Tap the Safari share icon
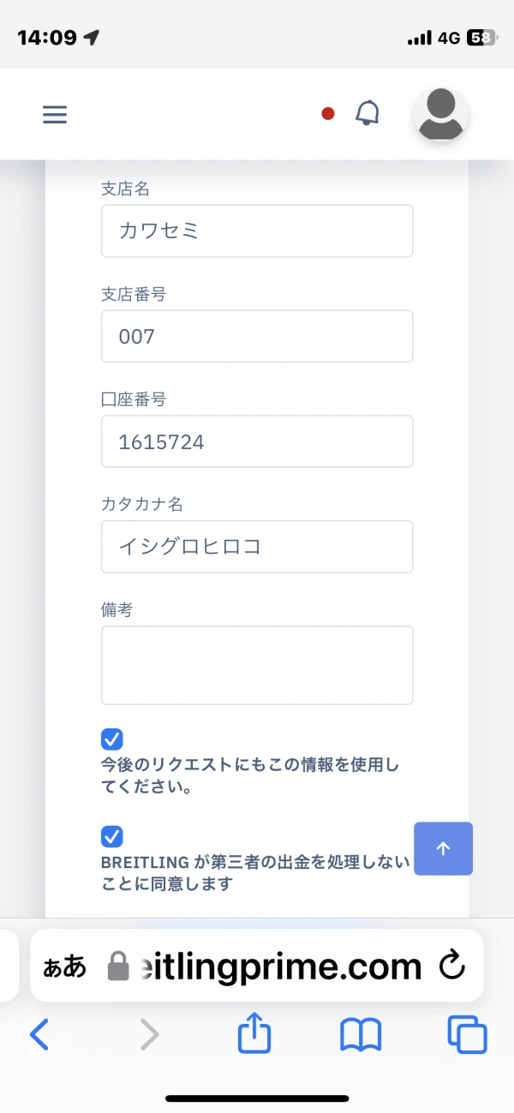 [x=254, y=1036]
